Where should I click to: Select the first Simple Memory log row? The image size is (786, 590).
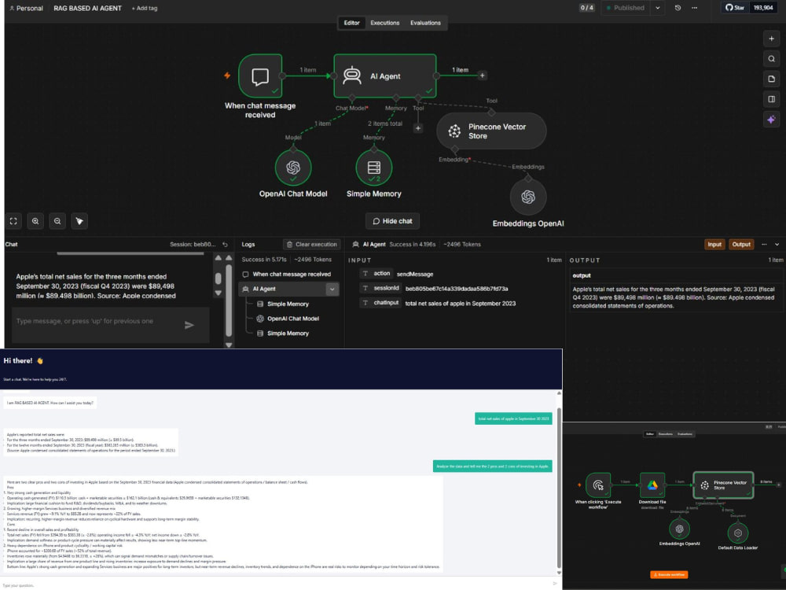pyautogui.click(x=288, y=304)
